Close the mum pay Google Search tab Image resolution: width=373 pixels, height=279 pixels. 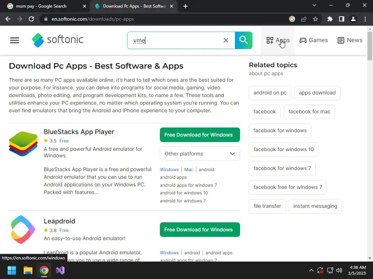tap(84, 6)
